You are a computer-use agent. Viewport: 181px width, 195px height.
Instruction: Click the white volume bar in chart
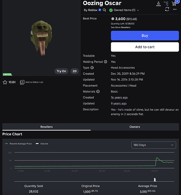coord(155,180)
